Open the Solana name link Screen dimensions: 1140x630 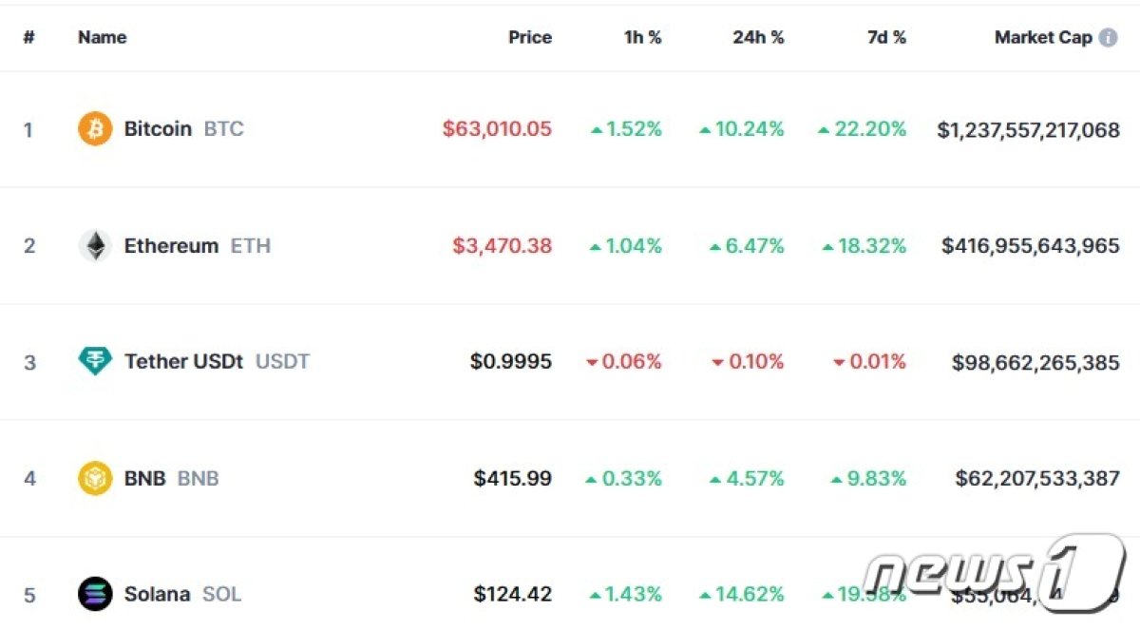coord(157,594)
